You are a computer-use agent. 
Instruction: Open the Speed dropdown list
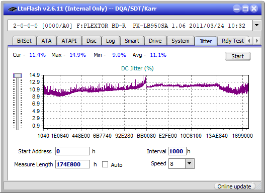coord(190,163)
